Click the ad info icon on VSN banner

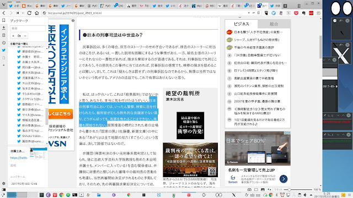(x=73, y=21)
